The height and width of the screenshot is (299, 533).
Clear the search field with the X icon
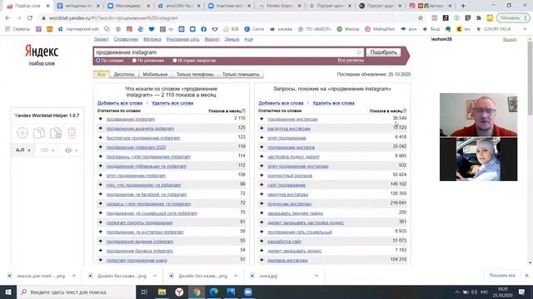tap(359, 52)
